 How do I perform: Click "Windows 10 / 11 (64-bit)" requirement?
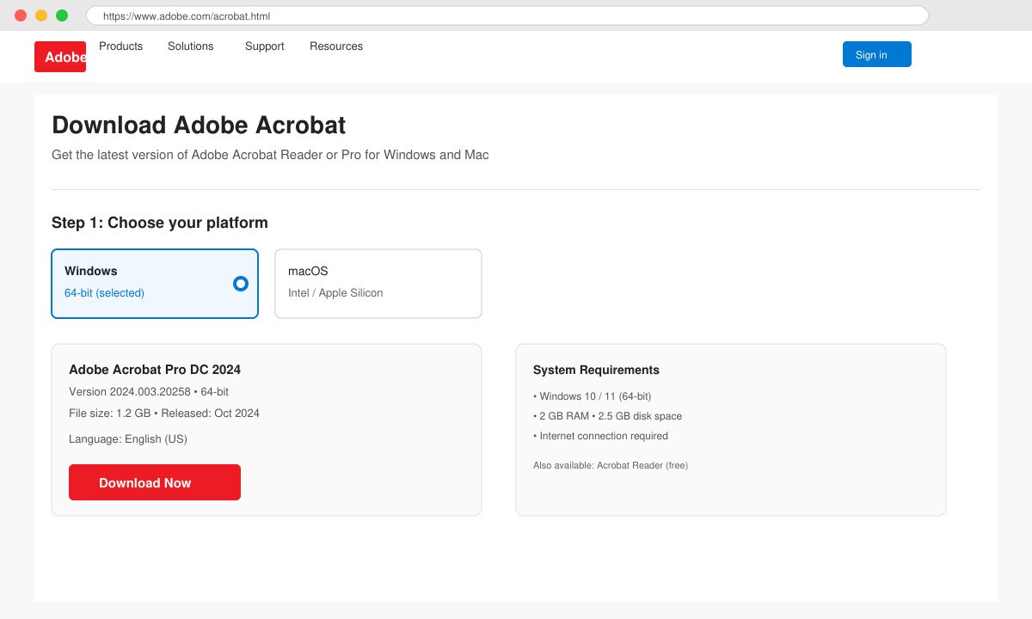pyautogui.click(x=593, y=396)
